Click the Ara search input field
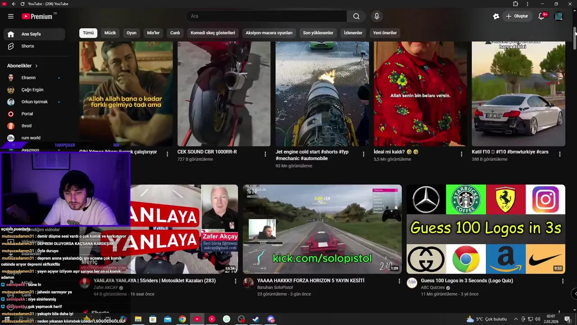The height and width of the screenshot is (325, 577). (x=266, y=16)
